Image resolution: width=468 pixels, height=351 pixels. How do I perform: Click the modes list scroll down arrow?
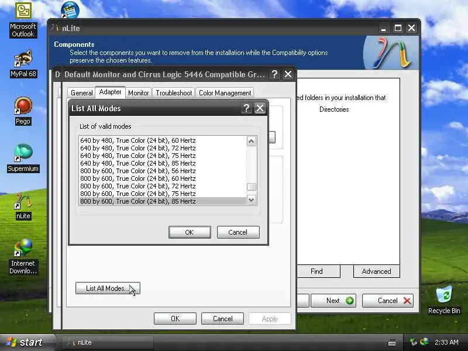point(252,199)
